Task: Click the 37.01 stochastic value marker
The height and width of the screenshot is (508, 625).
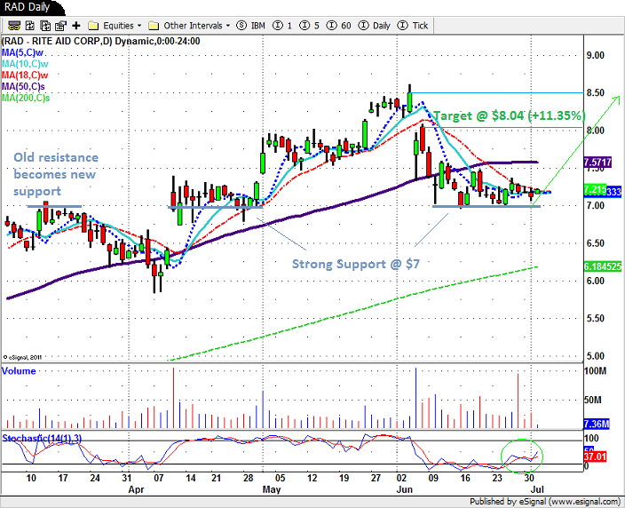Action: [595, 456]
